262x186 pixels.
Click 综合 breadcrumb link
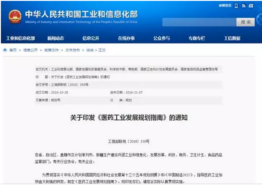90,50
